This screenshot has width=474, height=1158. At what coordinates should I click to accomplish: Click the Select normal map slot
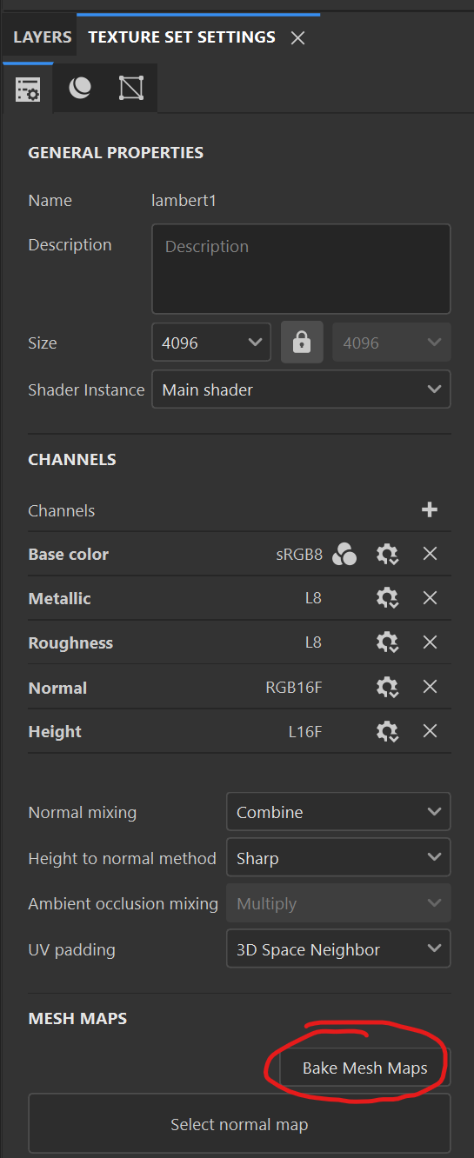(239, 1124)
